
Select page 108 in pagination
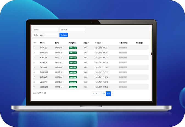[x=103, y=94]
